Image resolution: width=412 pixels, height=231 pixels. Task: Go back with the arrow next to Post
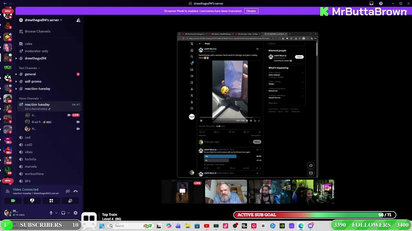point(200,44)
